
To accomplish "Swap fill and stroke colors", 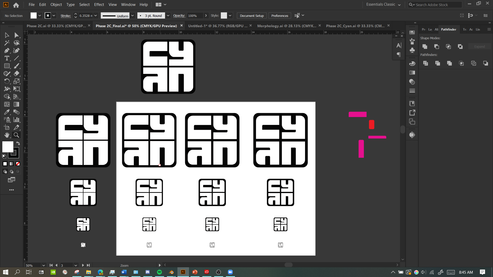I will coord(18,143).
